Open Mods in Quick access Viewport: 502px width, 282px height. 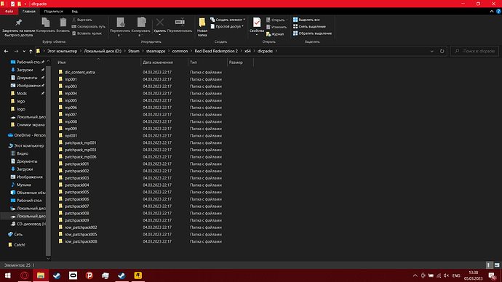coord(22,93)
